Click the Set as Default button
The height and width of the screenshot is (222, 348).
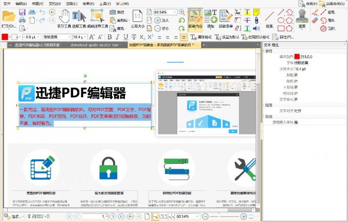click(x=227, y=37)
